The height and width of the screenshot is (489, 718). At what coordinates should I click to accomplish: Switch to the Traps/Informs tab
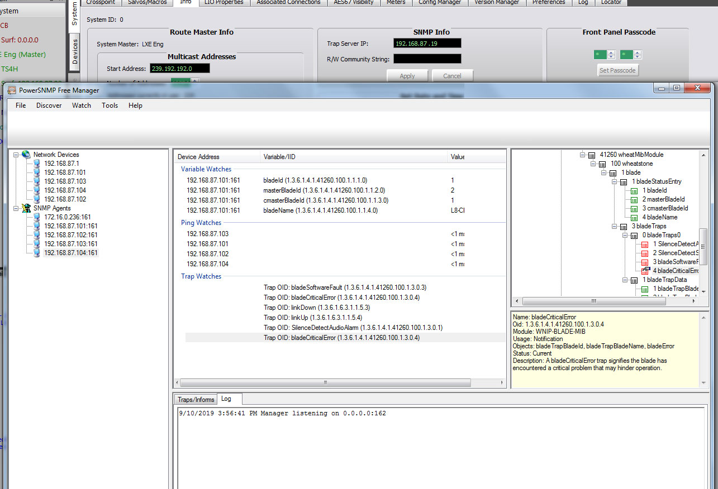[x=196, y=399]
